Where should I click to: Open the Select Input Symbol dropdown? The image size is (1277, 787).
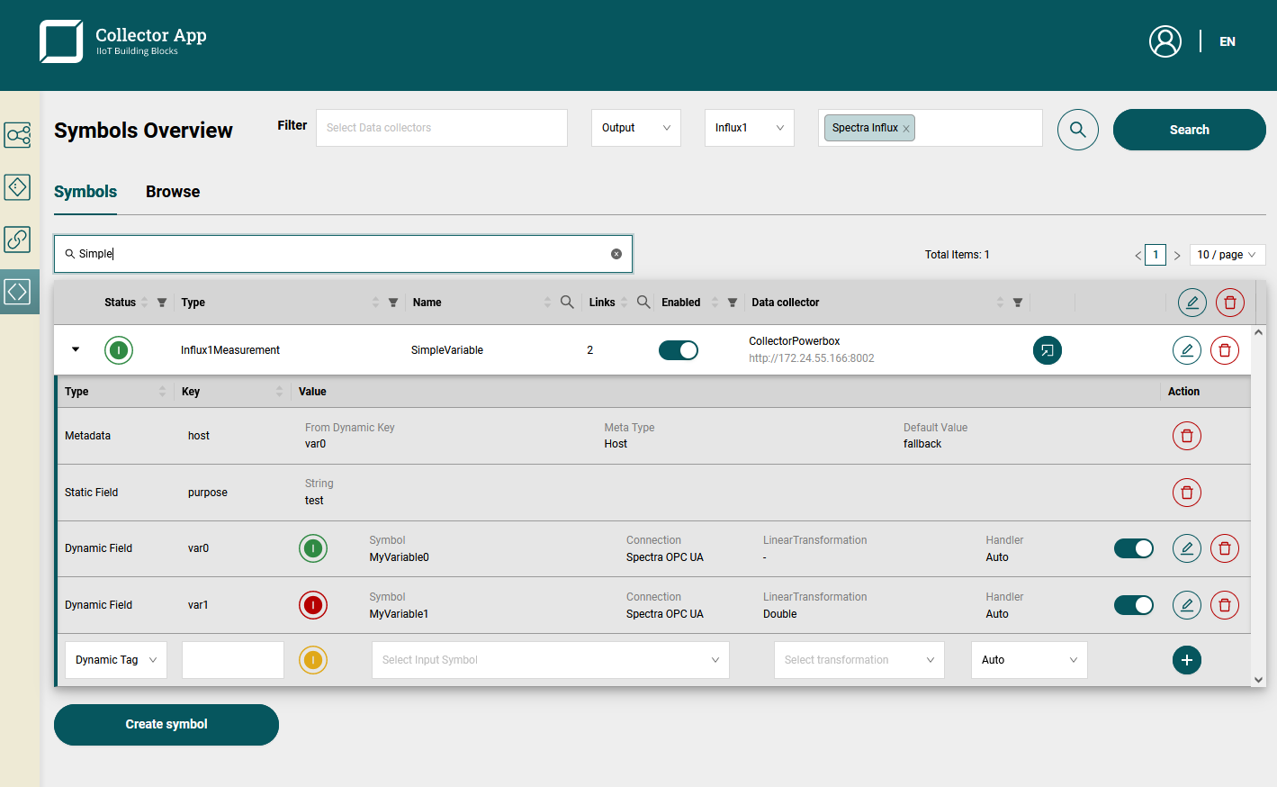point(550,660)
